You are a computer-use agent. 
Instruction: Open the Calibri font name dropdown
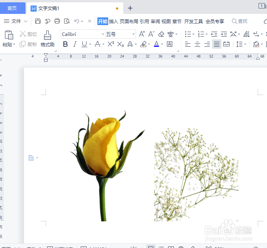[103, 34]
